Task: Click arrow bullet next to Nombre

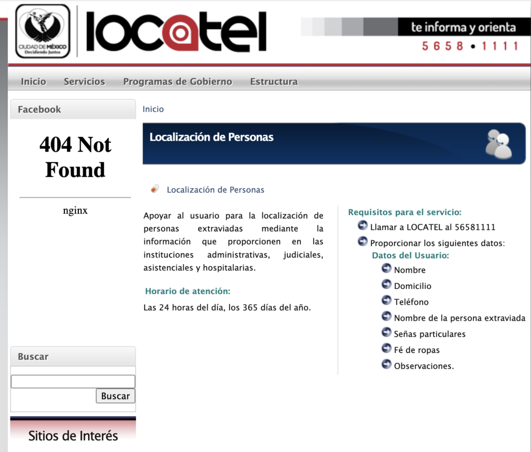Action: (386, 268)
